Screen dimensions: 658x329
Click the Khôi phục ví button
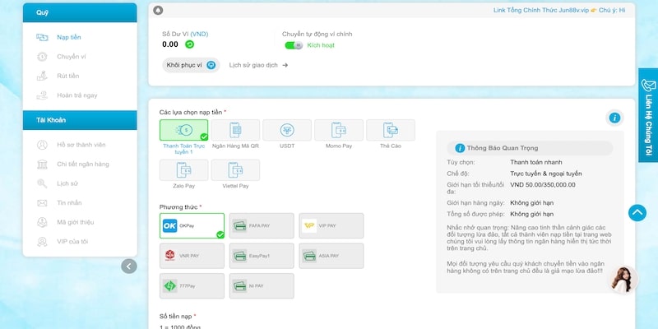(190, 65)
